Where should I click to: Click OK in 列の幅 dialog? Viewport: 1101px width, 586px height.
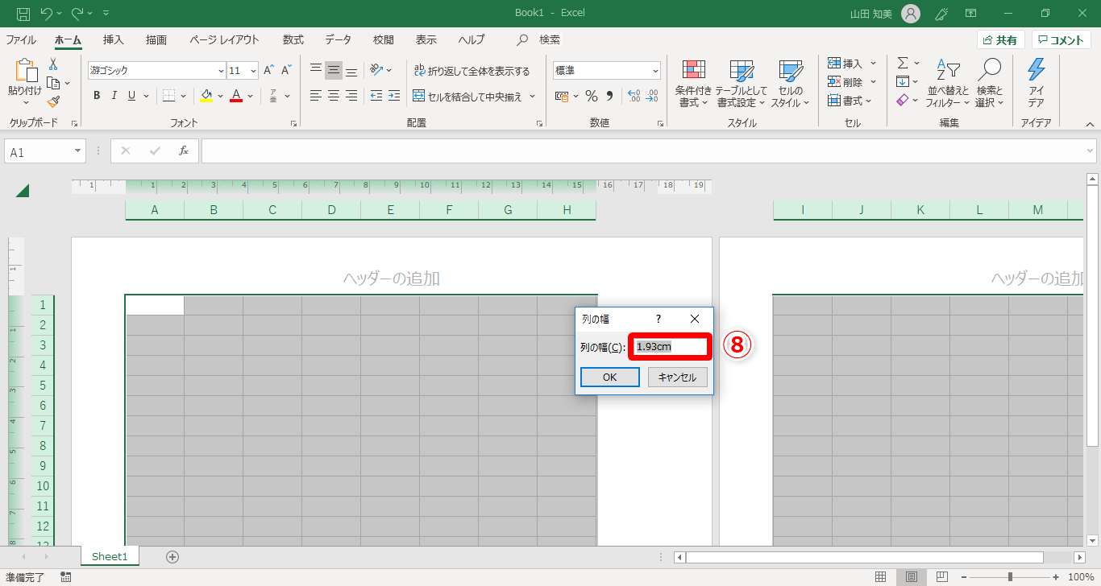click(x=610, y=377)
